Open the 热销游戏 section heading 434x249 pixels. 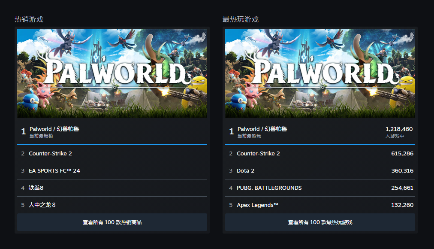coord(29,19)
